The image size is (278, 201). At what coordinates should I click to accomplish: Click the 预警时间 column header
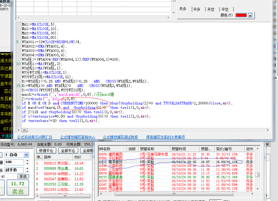pyautogui.click(x=185, y=149)
